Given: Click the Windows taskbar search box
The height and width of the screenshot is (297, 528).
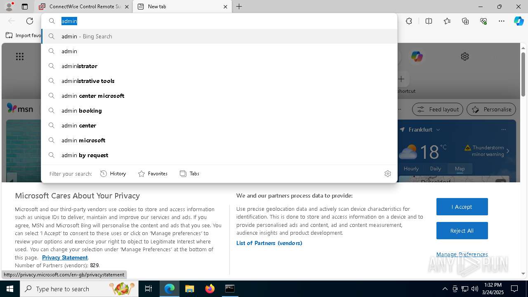Looking at the screenshot, I should (79, 289).
